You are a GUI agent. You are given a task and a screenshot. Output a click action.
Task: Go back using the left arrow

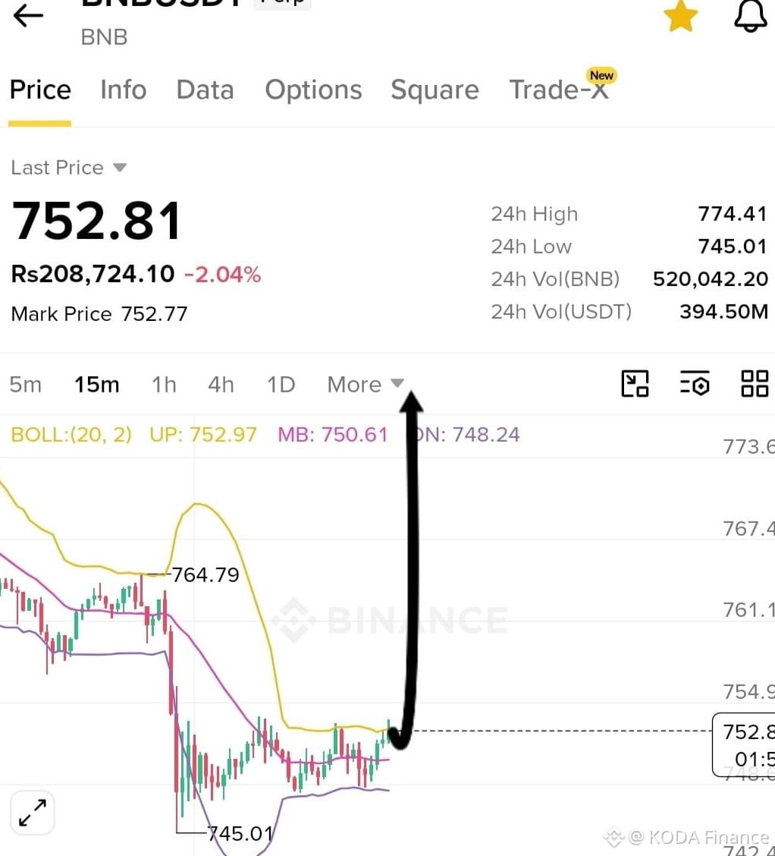[x=28, y=16]
